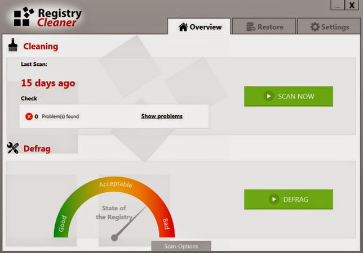Image resolution: width=363 pixels, height=253 pixels.
Task: Click the Cleaning section heading
Action: click(41, 46)
